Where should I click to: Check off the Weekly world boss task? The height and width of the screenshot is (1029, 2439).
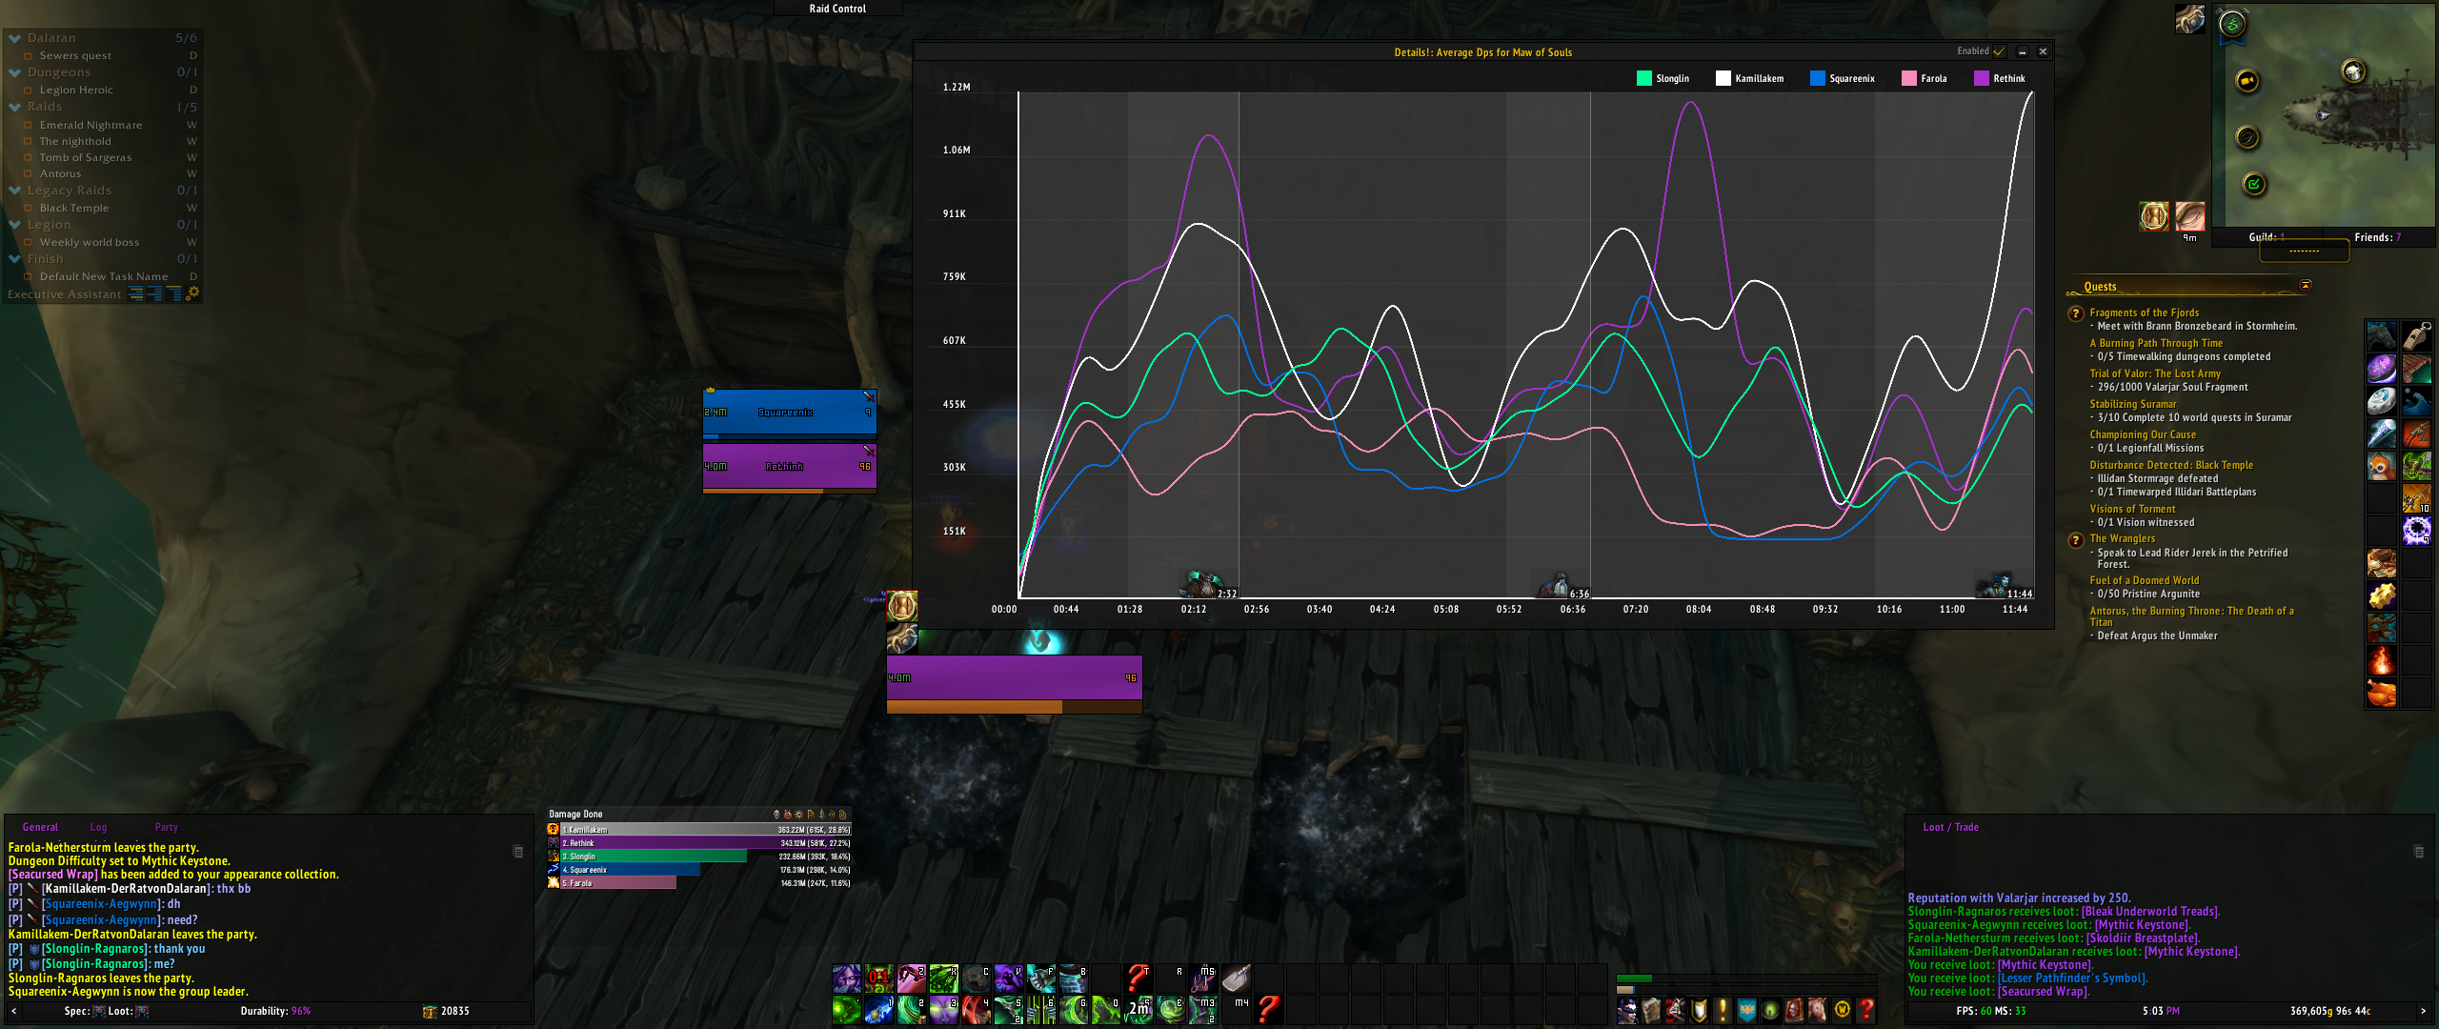pos(28,242)
